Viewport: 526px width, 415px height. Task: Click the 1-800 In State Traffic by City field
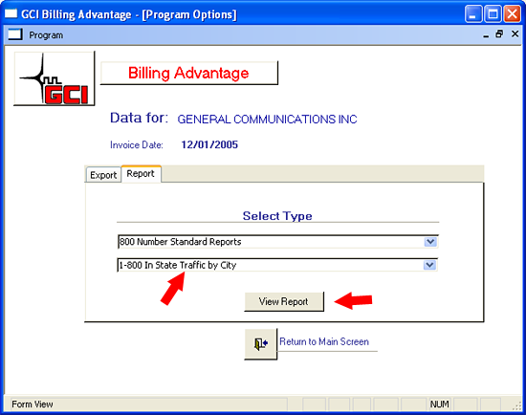tap(277, 265)
